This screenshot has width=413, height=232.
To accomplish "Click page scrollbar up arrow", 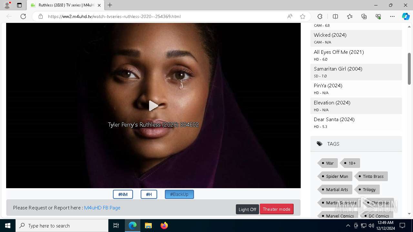I will click(409, 26).
